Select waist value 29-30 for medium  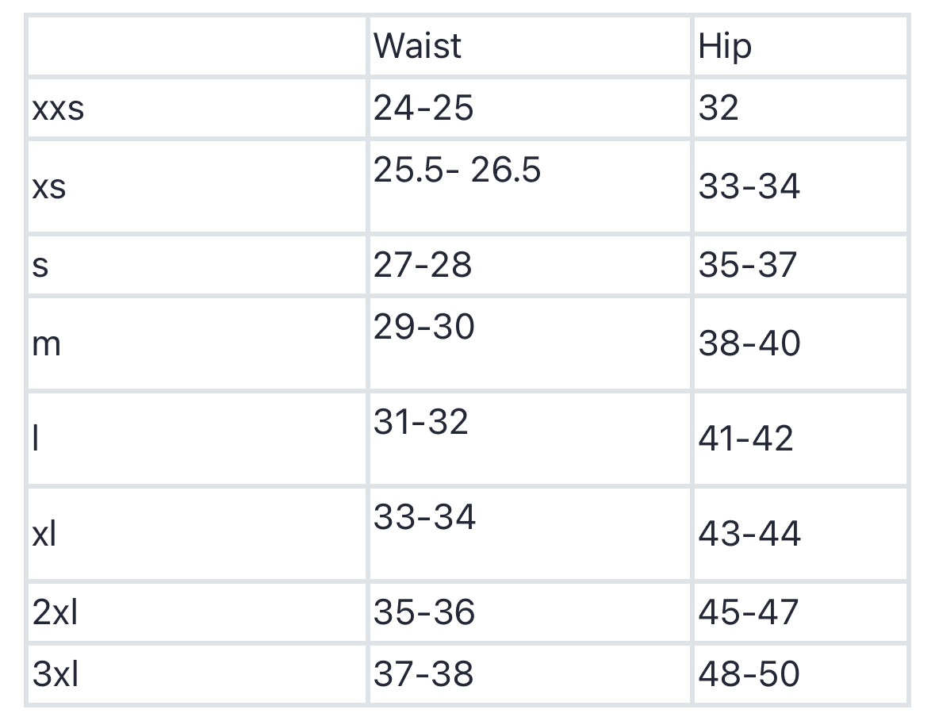coord(424,326)
